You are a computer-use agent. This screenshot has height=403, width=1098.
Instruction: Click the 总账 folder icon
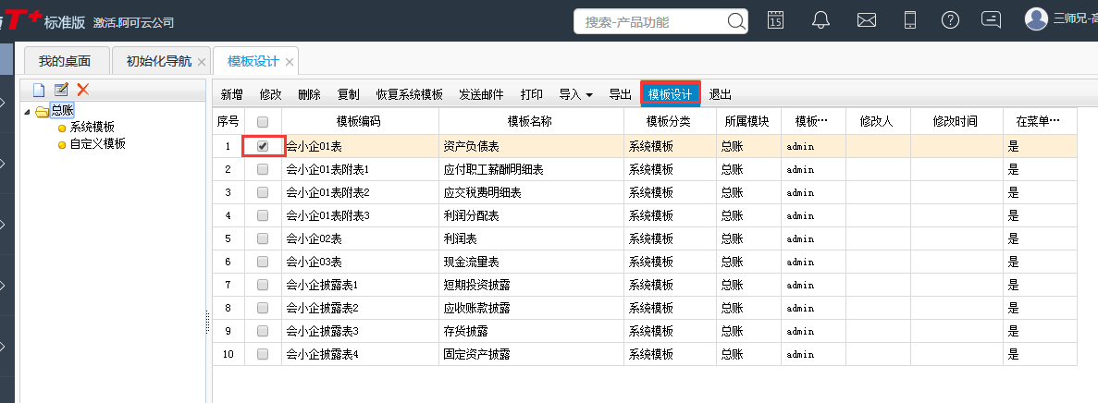(x=42, y=111)
